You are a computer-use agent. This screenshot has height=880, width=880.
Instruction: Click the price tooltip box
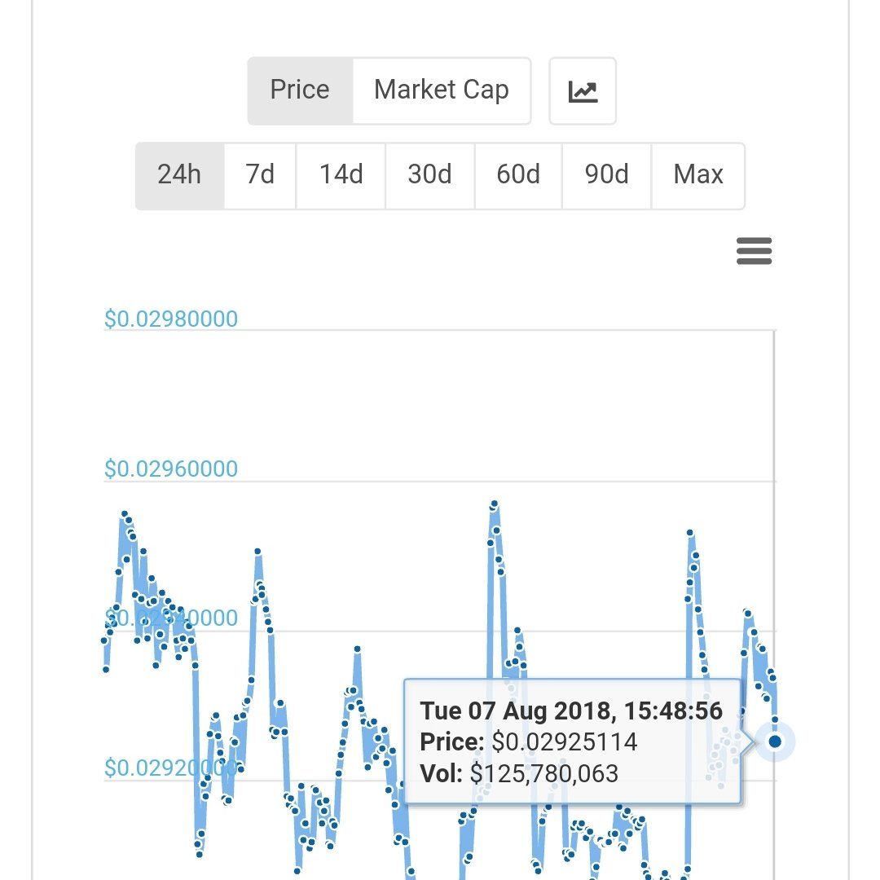click(x=573, y=741)
